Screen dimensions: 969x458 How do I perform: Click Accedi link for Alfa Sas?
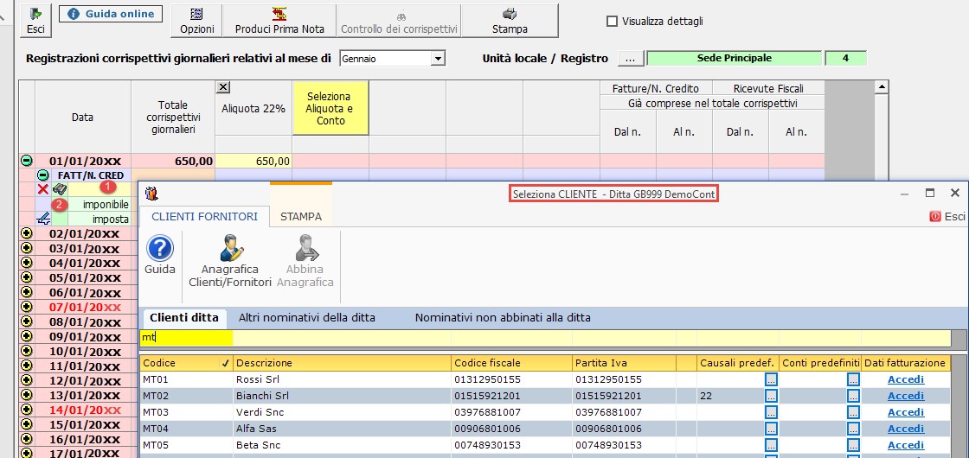click(905, 429)
